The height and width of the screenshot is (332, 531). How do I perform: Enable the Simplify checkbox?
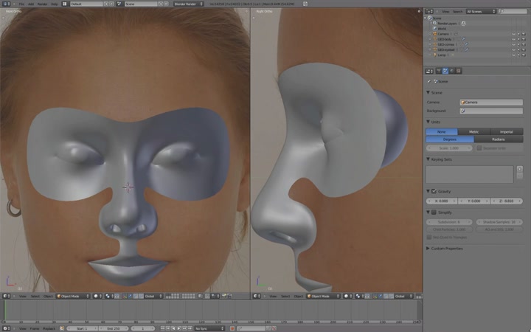click(x=434, y=212)
